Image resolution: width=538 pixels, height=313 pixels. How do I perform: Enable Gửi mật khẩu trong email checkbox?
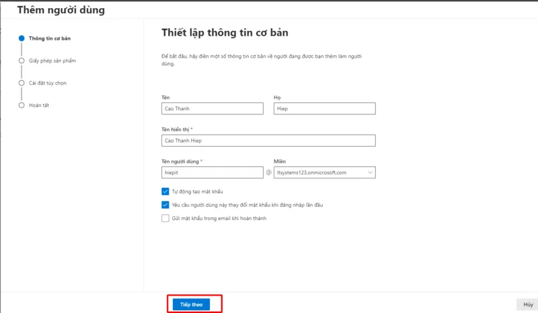point(165,218)
